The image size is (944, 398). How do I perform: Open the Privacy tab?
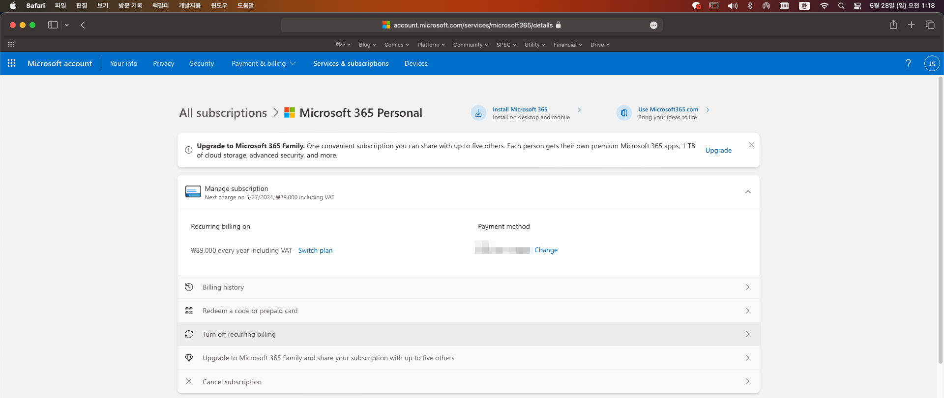pos(163,63)
